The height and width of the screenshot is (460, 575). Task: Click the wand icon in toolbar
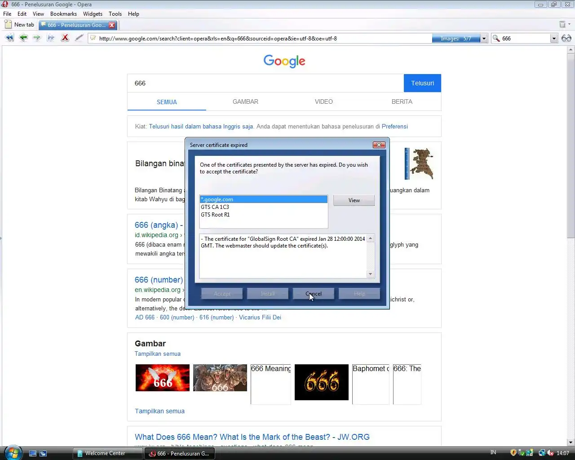coord(79,38)
